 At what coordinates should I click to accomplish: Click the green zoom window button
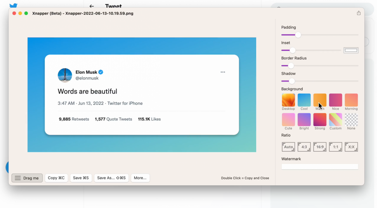pyautogui.click(x=26, y=13)
